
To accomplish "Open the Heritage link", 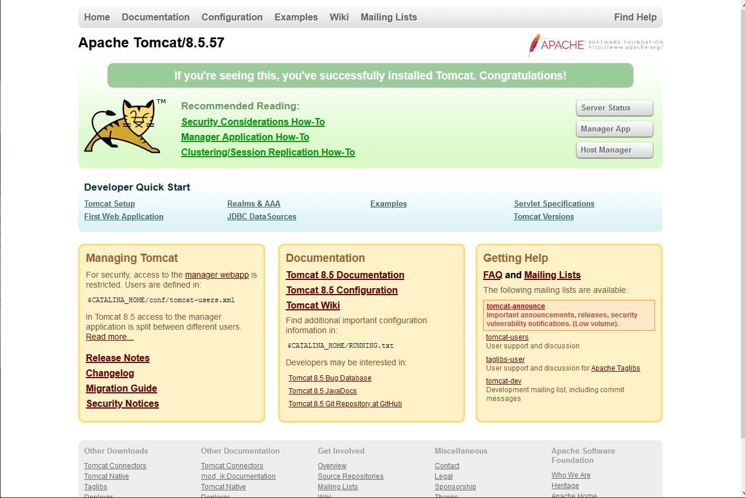I will pyautogui.click(x=565, y=486).
